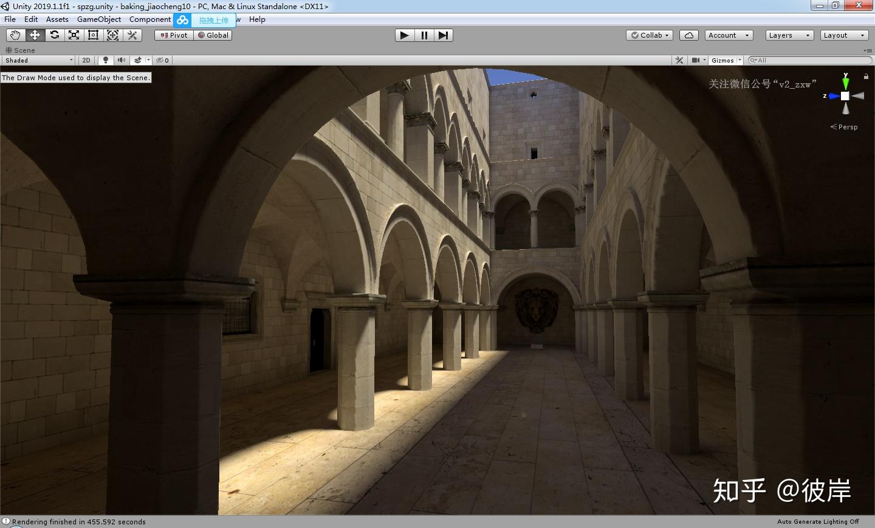Image resolution: width=875 pixels, height=528 pixels.
Task: Toggle scene effects (skybox, fog)
Action: 138,60
